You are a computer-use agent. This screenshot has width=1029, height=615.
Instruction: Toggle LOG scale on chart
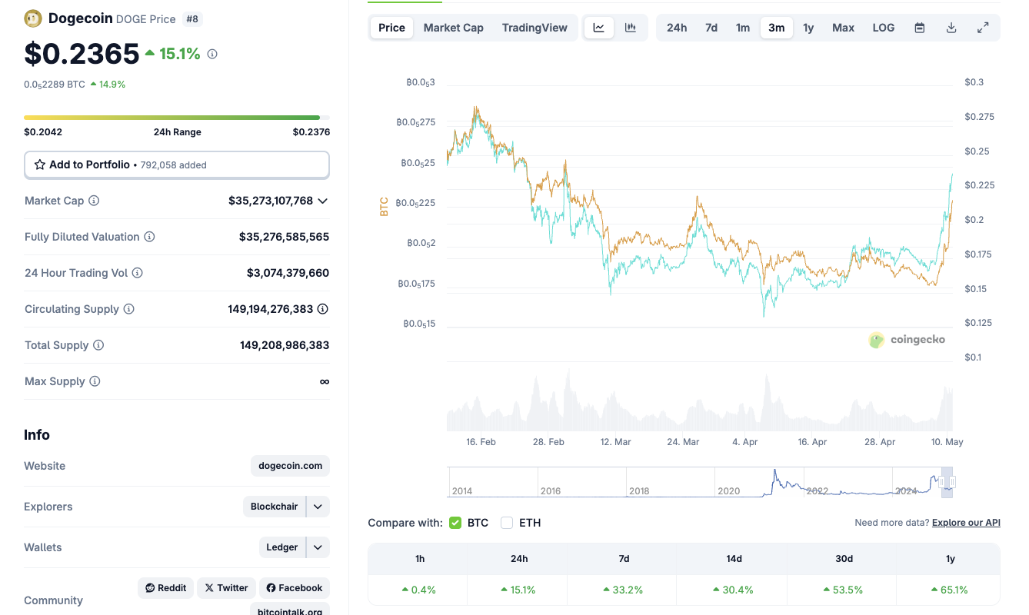click(884, 28)
